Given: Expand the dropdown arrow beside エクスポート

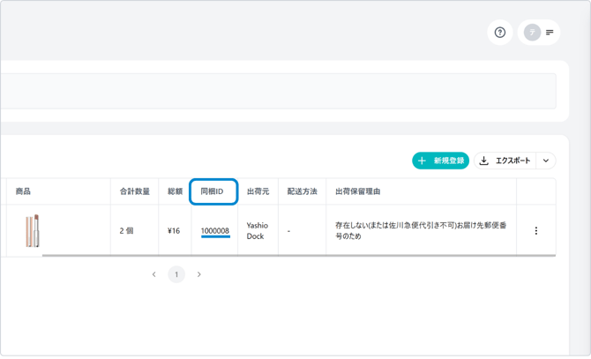Looking at the screenshot, I should [546, 161].
